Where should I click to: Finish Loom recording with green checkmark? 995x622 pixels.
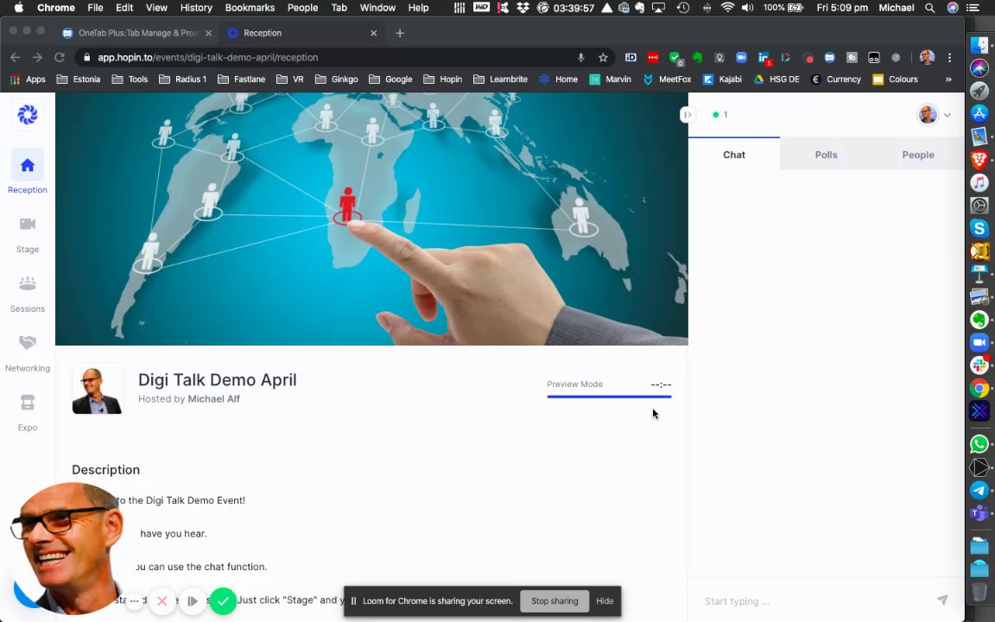point(223,601)
